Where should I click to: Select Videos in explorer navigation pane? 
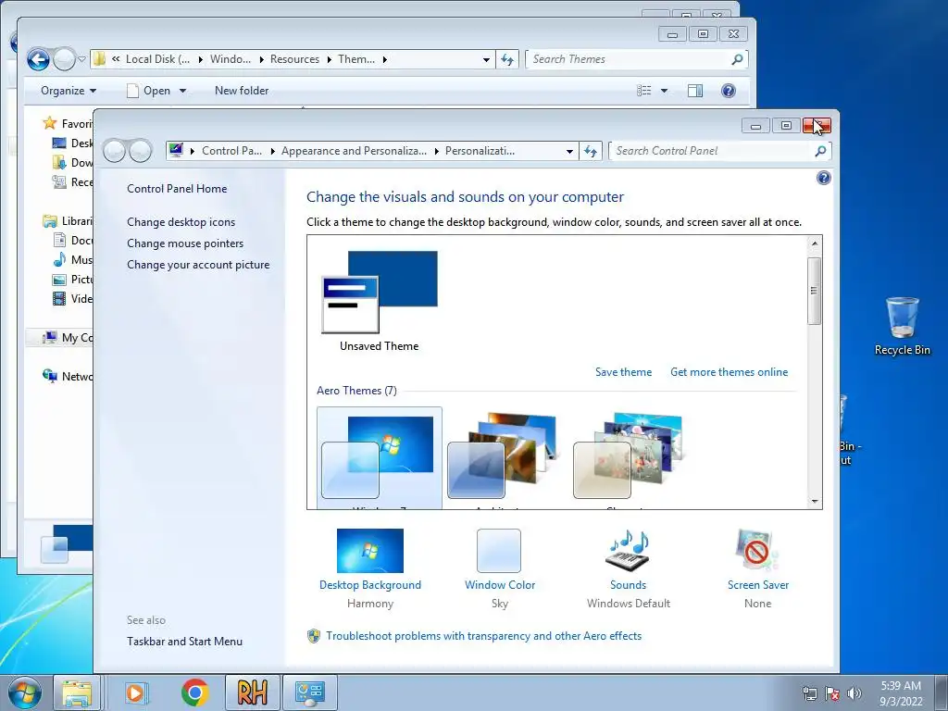coord(72,299)
